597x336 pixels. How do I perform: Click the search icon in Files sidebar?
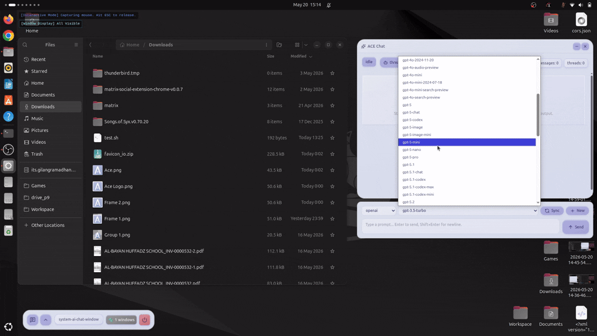[x=24, y=45]
